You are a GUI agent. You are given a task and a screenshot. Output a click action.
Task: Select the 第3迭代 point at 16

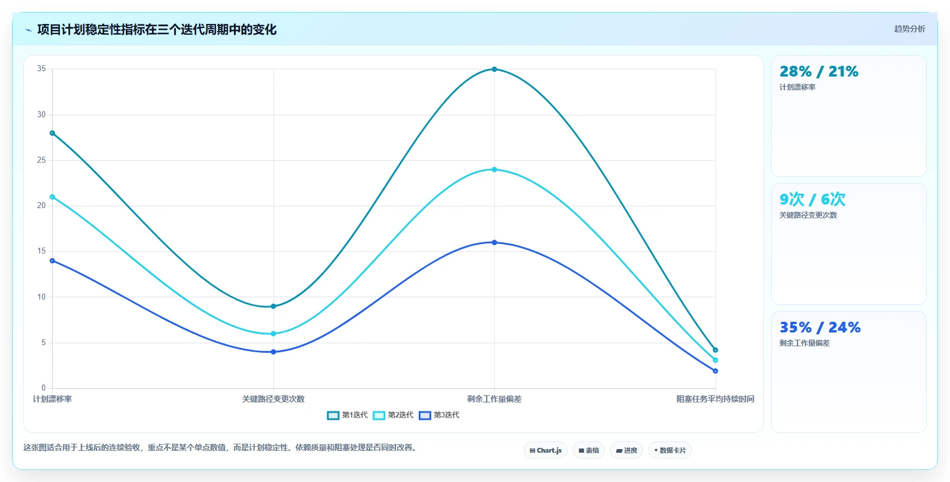pos(494,243)
